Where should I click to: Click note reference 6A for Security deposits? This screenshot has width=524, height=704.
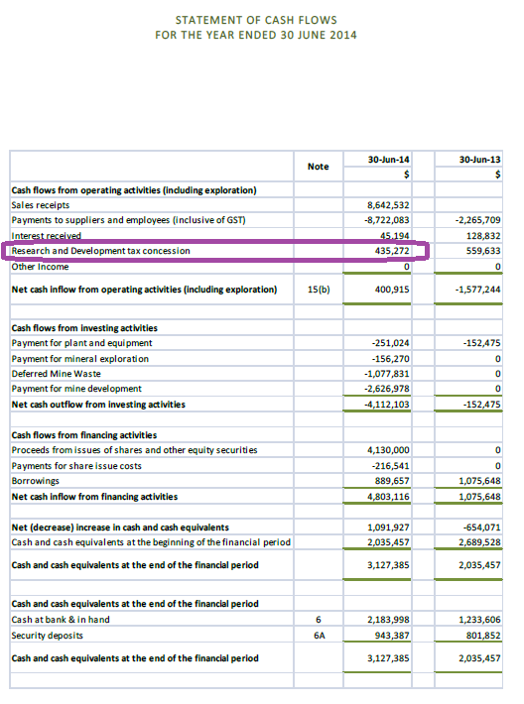click(320, 636)
